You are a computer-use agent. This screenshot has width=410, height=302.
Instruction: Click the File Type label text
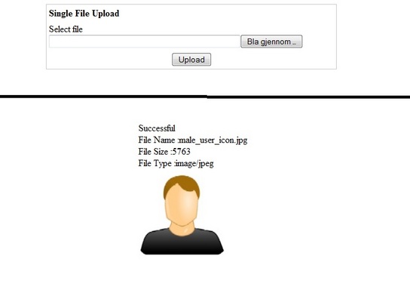[155, 163]
